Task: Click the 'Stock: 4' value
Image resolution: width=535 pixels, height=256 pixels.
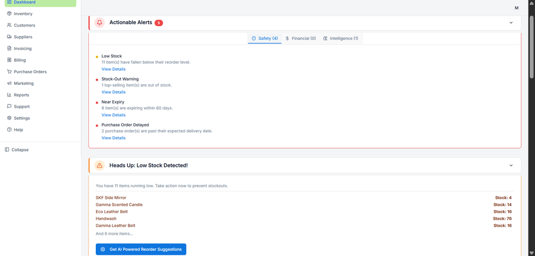Action: 503,197
